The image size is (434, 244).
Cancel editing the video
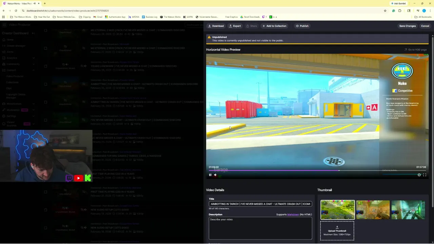(x=425, y=26)
